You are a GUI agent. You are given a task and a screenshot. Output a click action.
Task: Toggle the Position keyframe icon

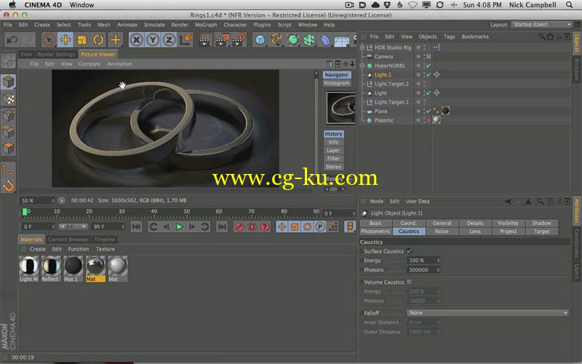(282, 226)
